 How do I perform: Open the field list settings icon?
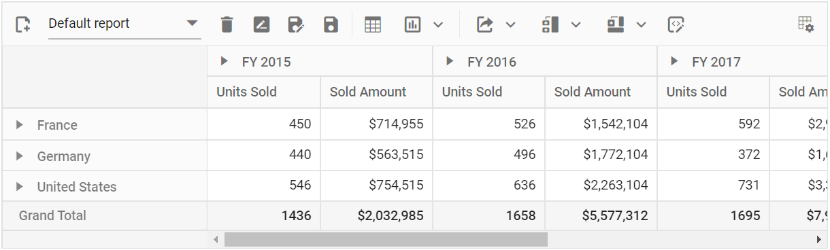pyautogui.click(x=806, y=24)
